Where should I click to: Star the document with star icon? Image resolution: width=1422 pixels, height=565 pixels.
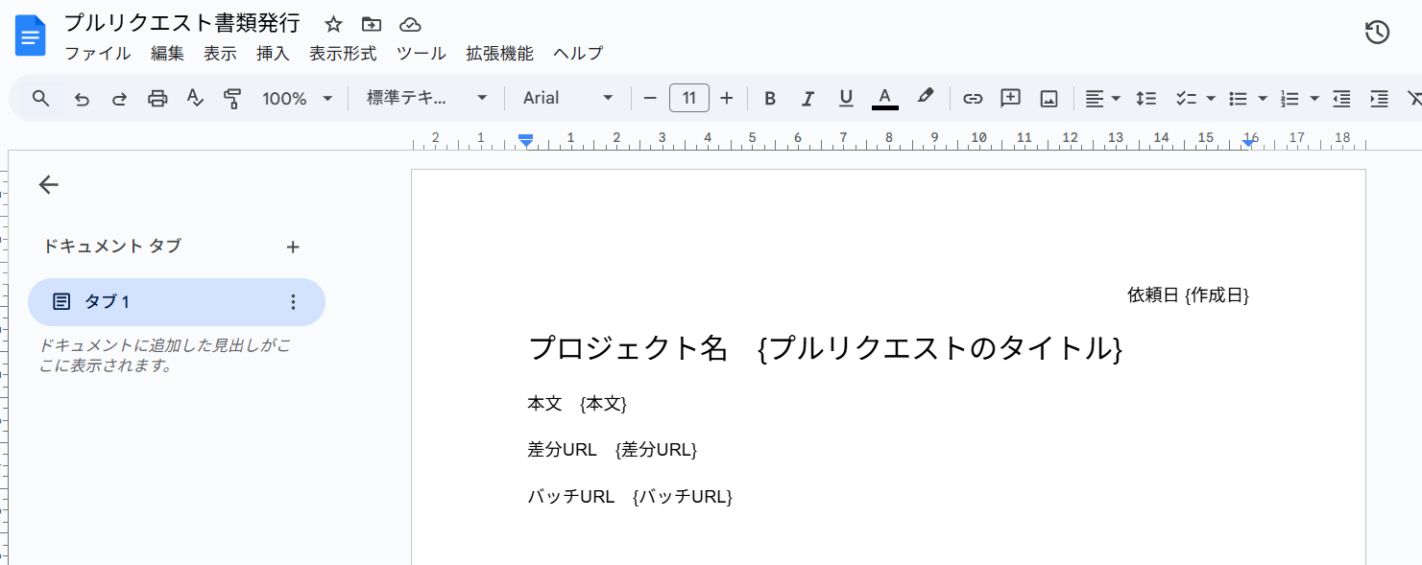click(333, 24)
